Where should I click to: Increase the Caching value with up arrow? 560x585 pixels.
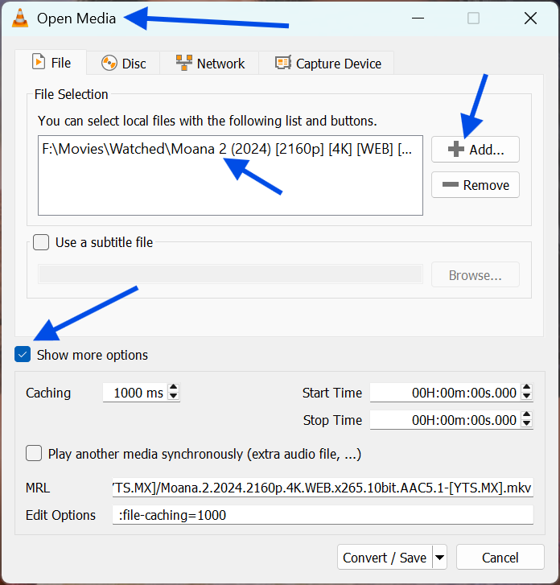click(x=175, y=389)
